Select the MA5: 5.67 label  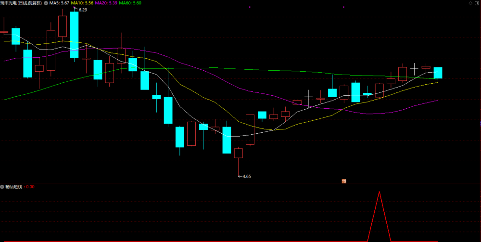[x=59, y=3]
